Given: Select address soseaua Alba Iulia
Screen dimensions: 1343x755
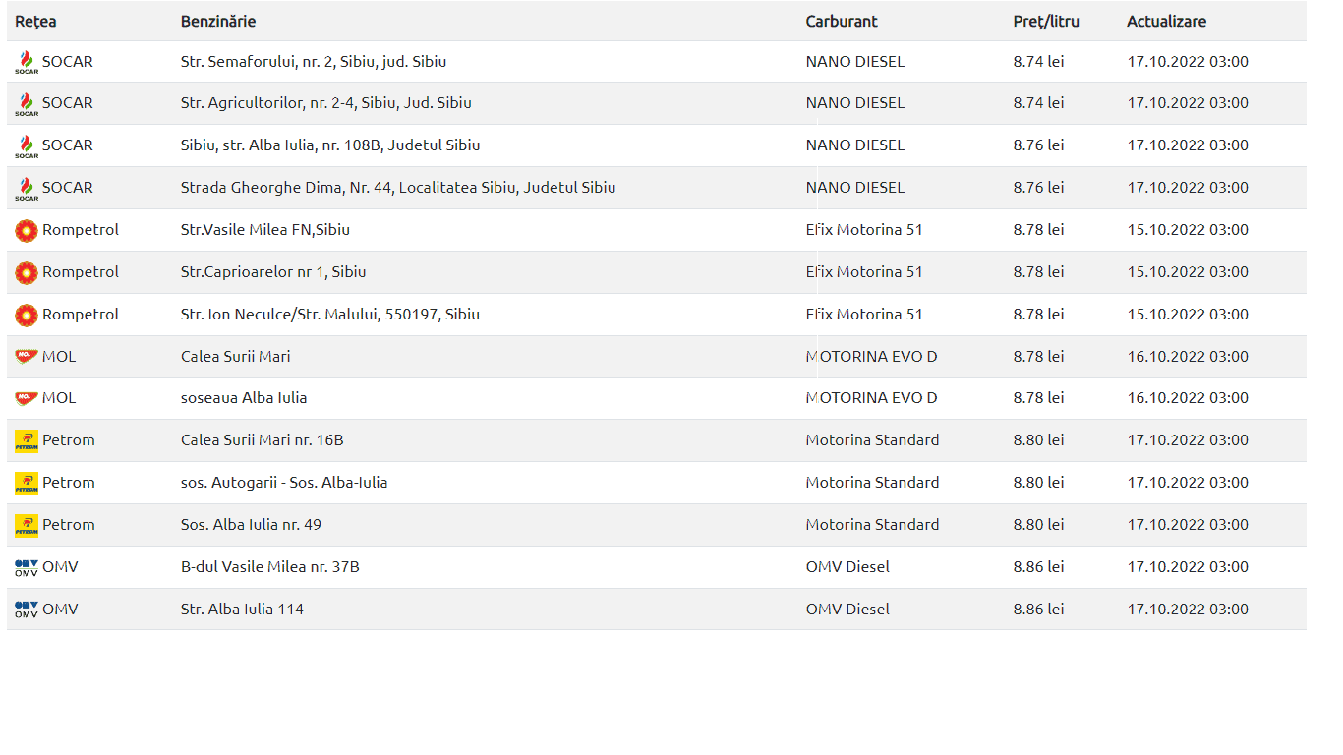Looking at the screenshot, I should click(x=244, y=397).
